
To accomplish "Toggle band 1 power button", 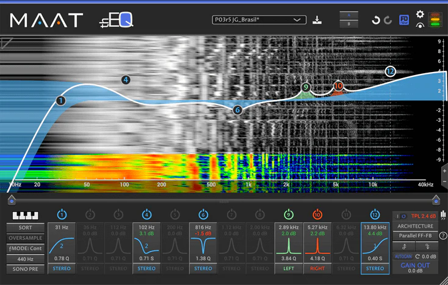I will [62, 214].
